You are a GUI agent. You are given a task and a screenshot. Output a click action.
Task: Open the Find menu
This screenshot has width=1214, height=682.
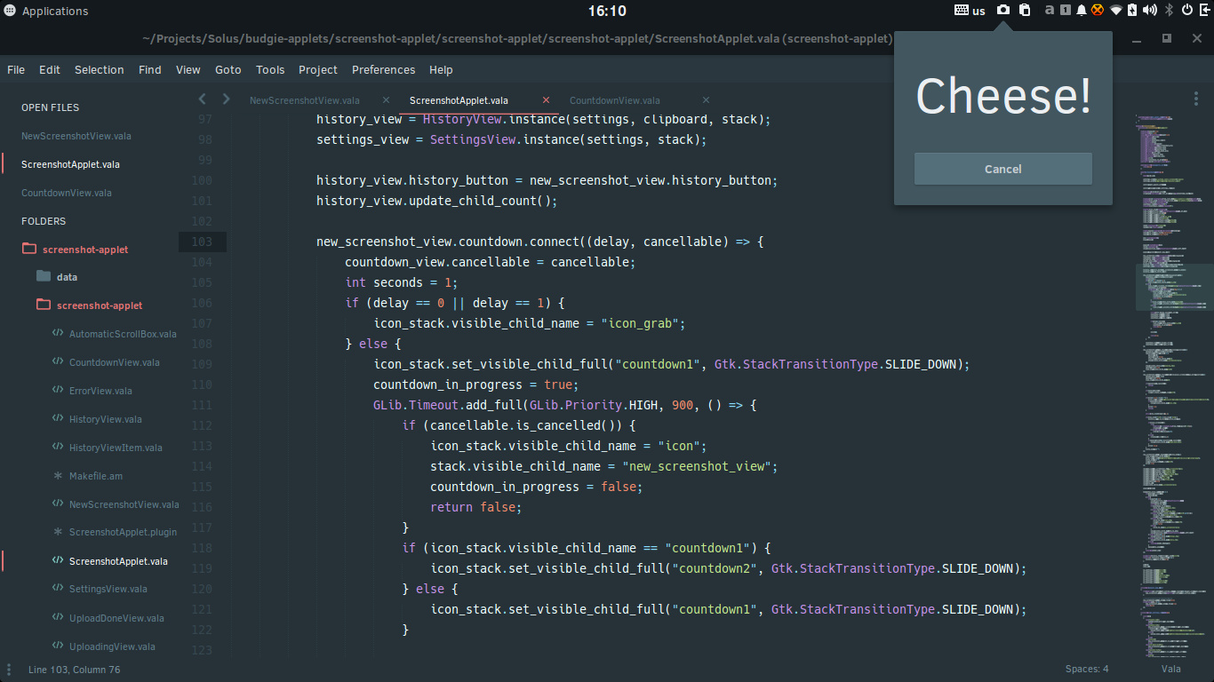click(150, 69)
